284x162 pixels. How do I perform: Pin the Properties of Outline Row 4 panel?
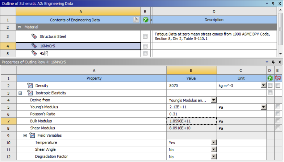[x=273, y=62]
